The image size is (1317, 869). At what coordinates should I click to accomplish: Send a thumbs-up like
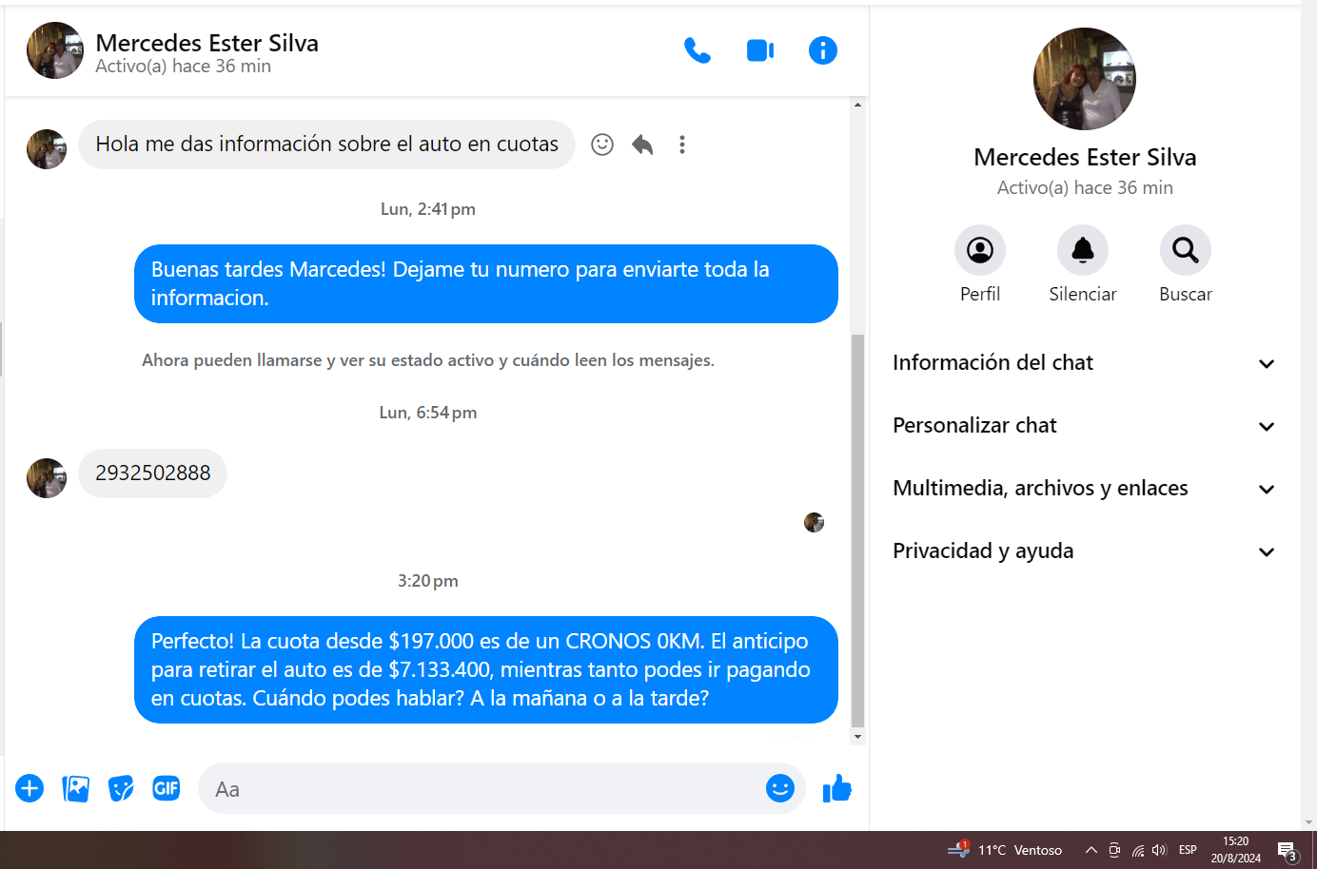coord(836,788)
